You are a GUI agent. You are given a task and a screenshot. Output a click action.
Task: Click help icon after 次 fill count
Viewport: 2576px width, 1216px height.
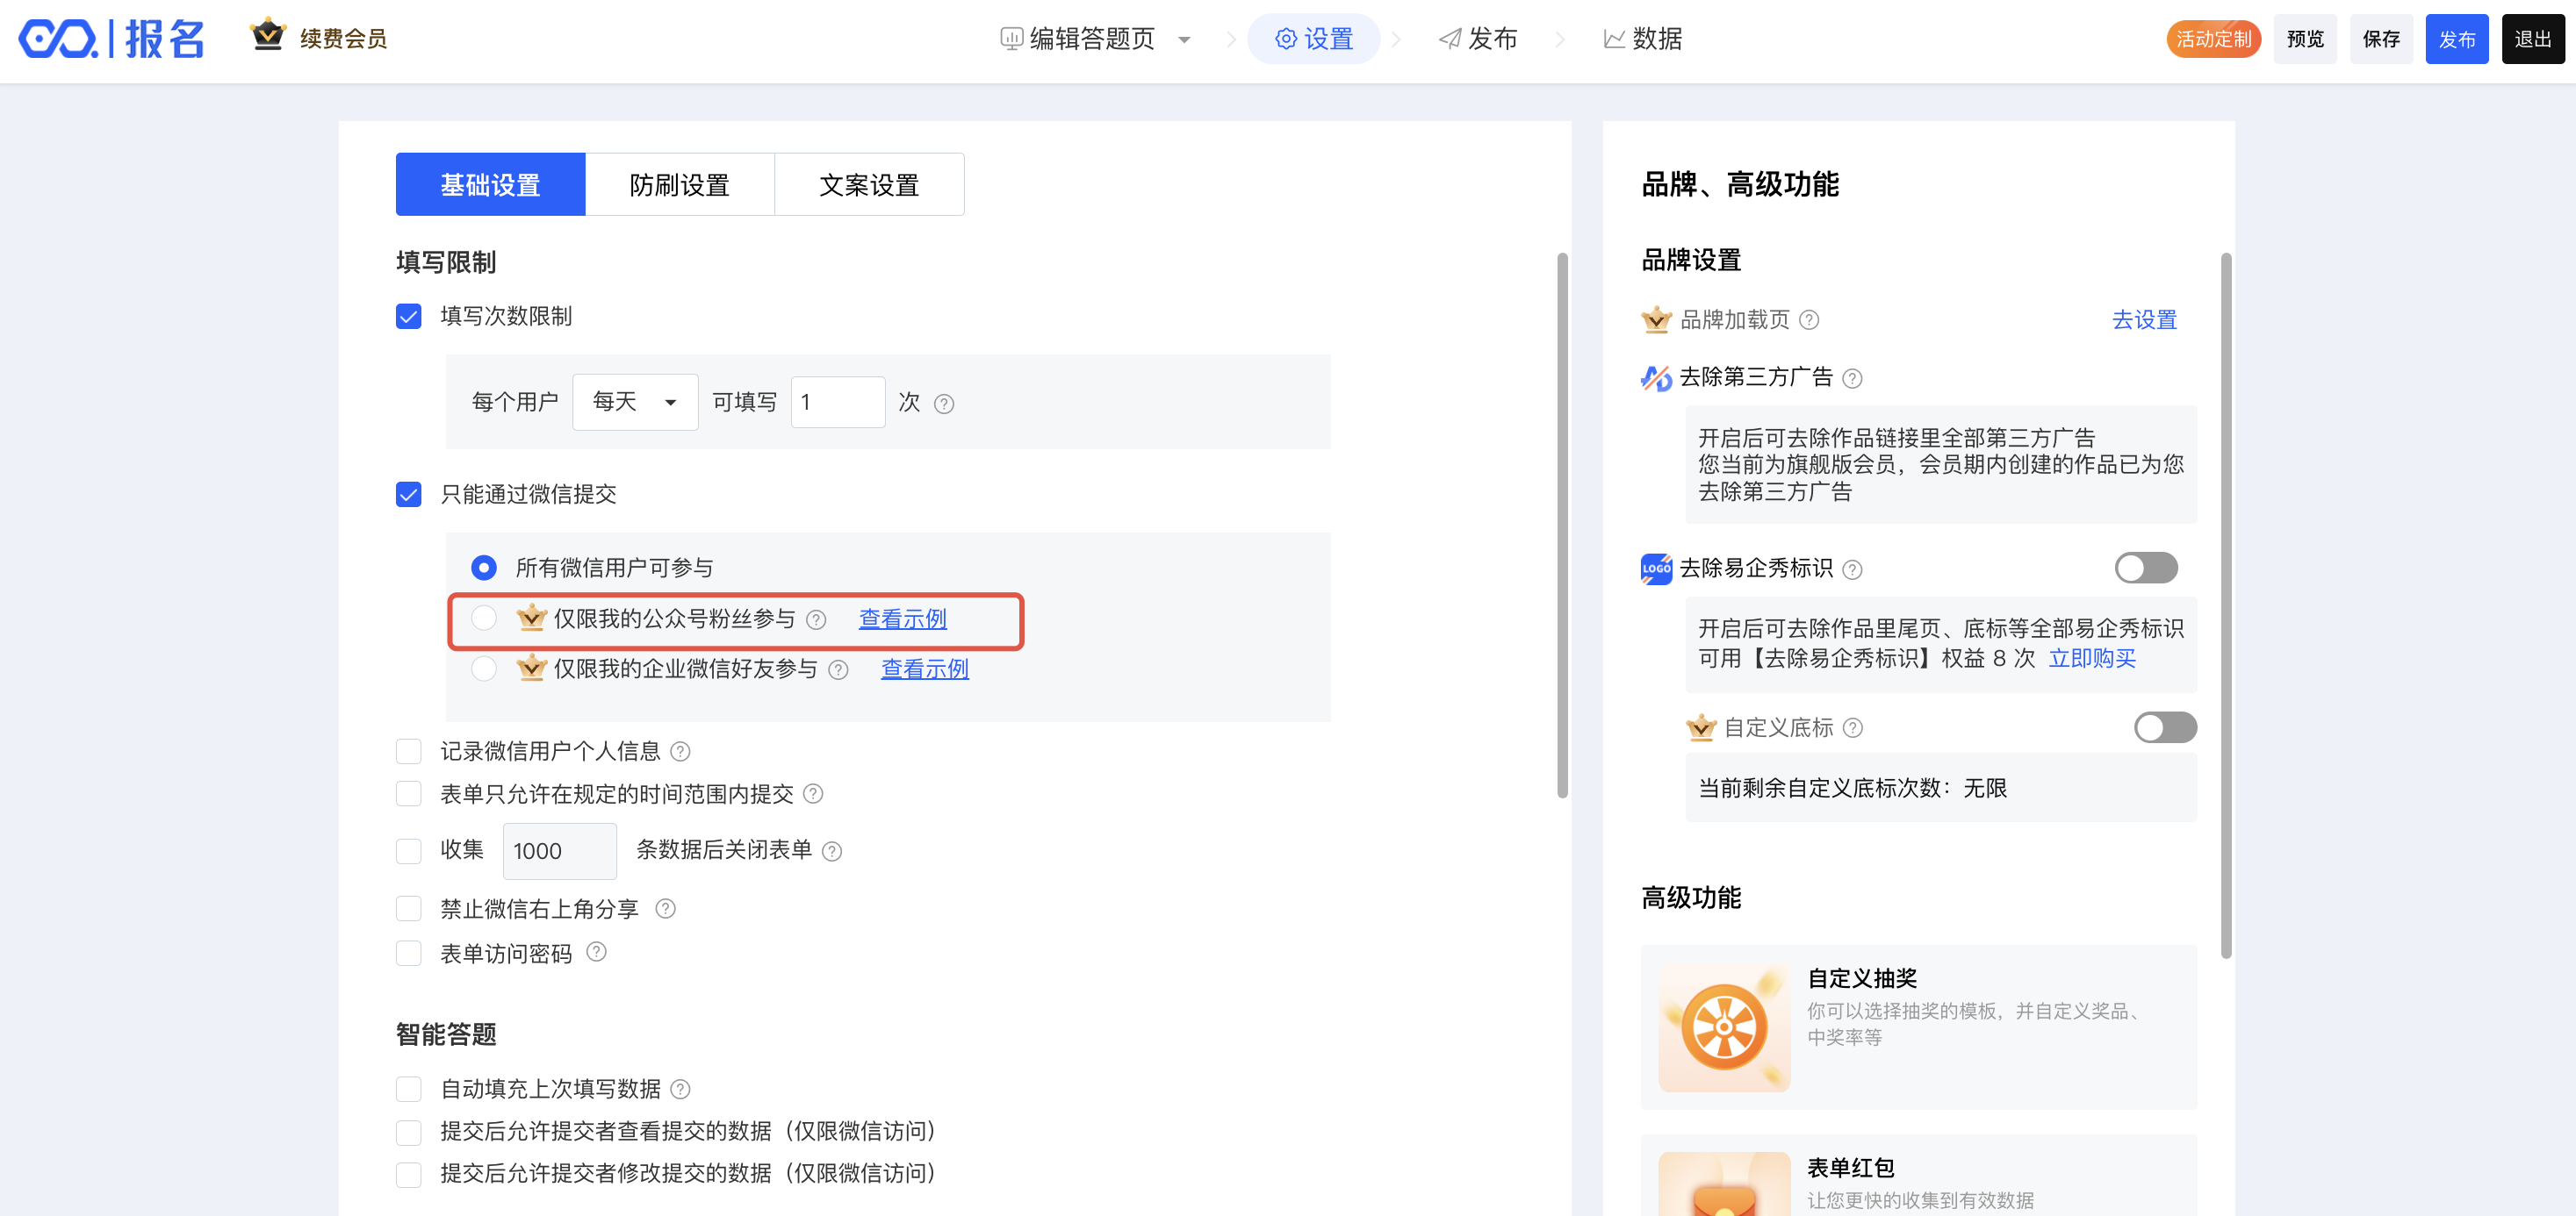pos(943,404)
